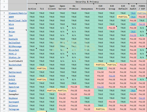This screenshot has height=112, width=147.
Task: Open the Element/Matrix link
Action: coord(18,13)
